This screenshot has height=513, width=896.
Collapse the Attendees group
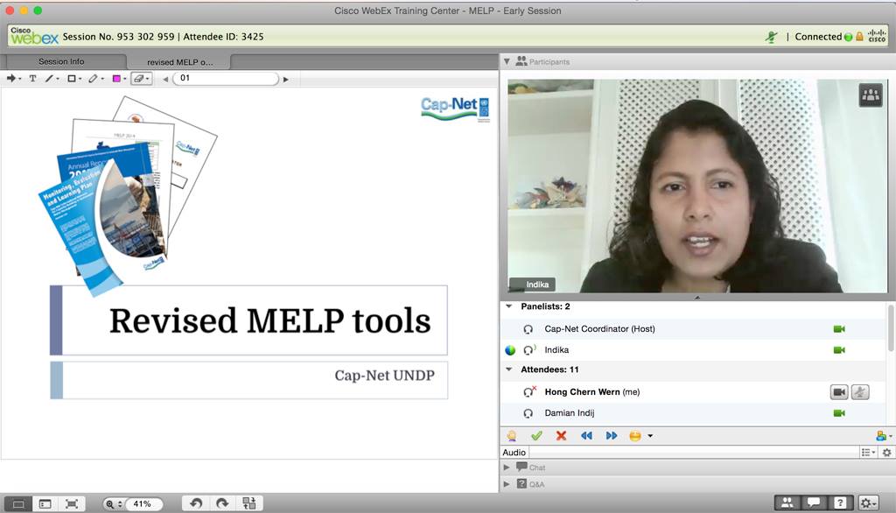point(508,369)
